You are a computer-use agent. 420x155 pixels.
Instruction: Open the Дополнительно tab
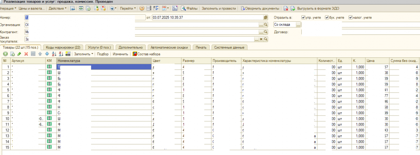(131, 48)
